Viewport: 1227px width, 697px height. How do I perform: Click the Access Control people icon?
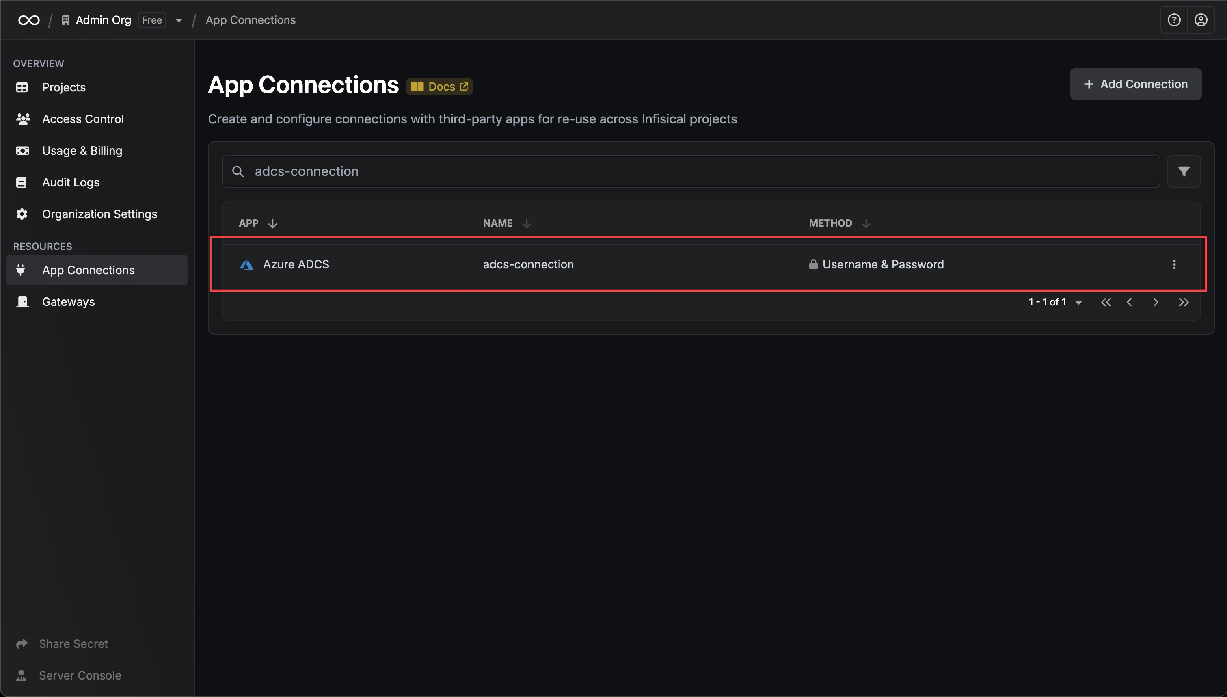23,119
